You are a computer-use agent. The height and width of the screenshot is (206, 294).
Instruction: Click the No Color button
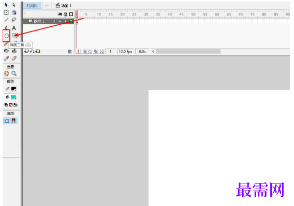[11, 105]
